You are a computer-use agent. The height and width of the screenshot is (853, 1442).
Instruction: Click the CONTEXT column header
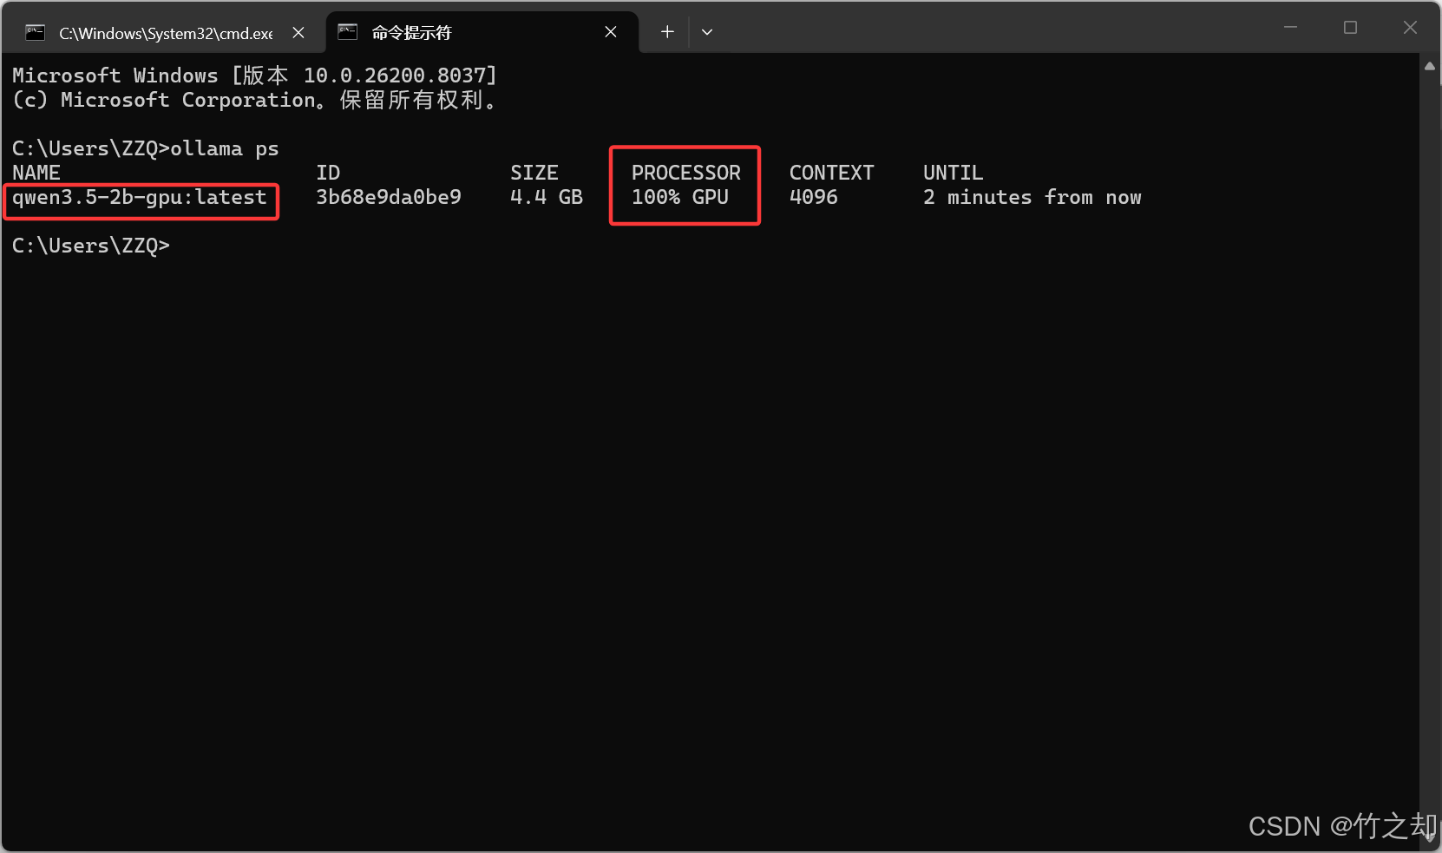click(832, 174)
